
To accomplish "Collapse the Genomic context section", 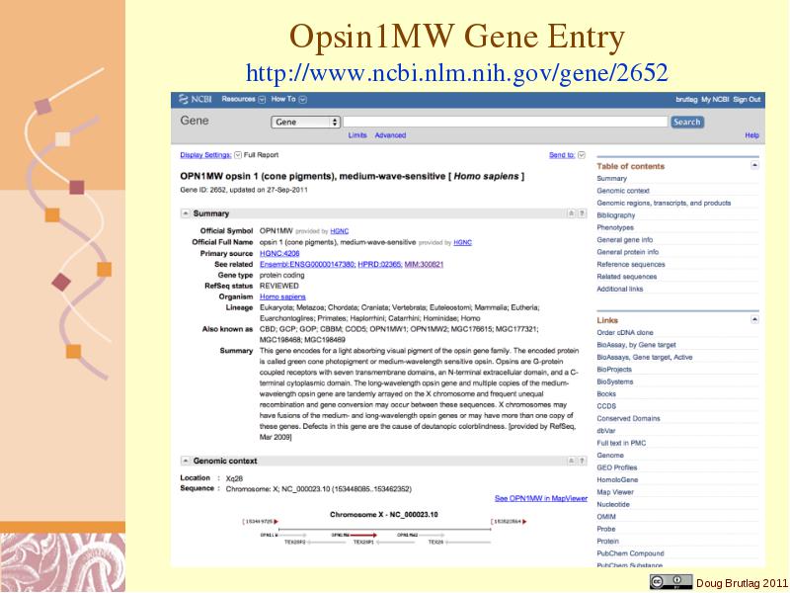I will tap(186, 461).
